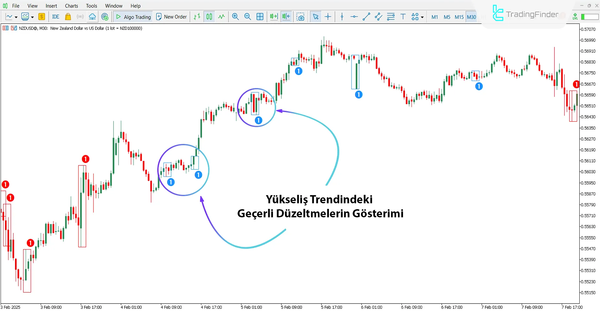This screenshot has height=311, width=600.
Task: Toggle the chart shift indent
Action: point(286,17)
